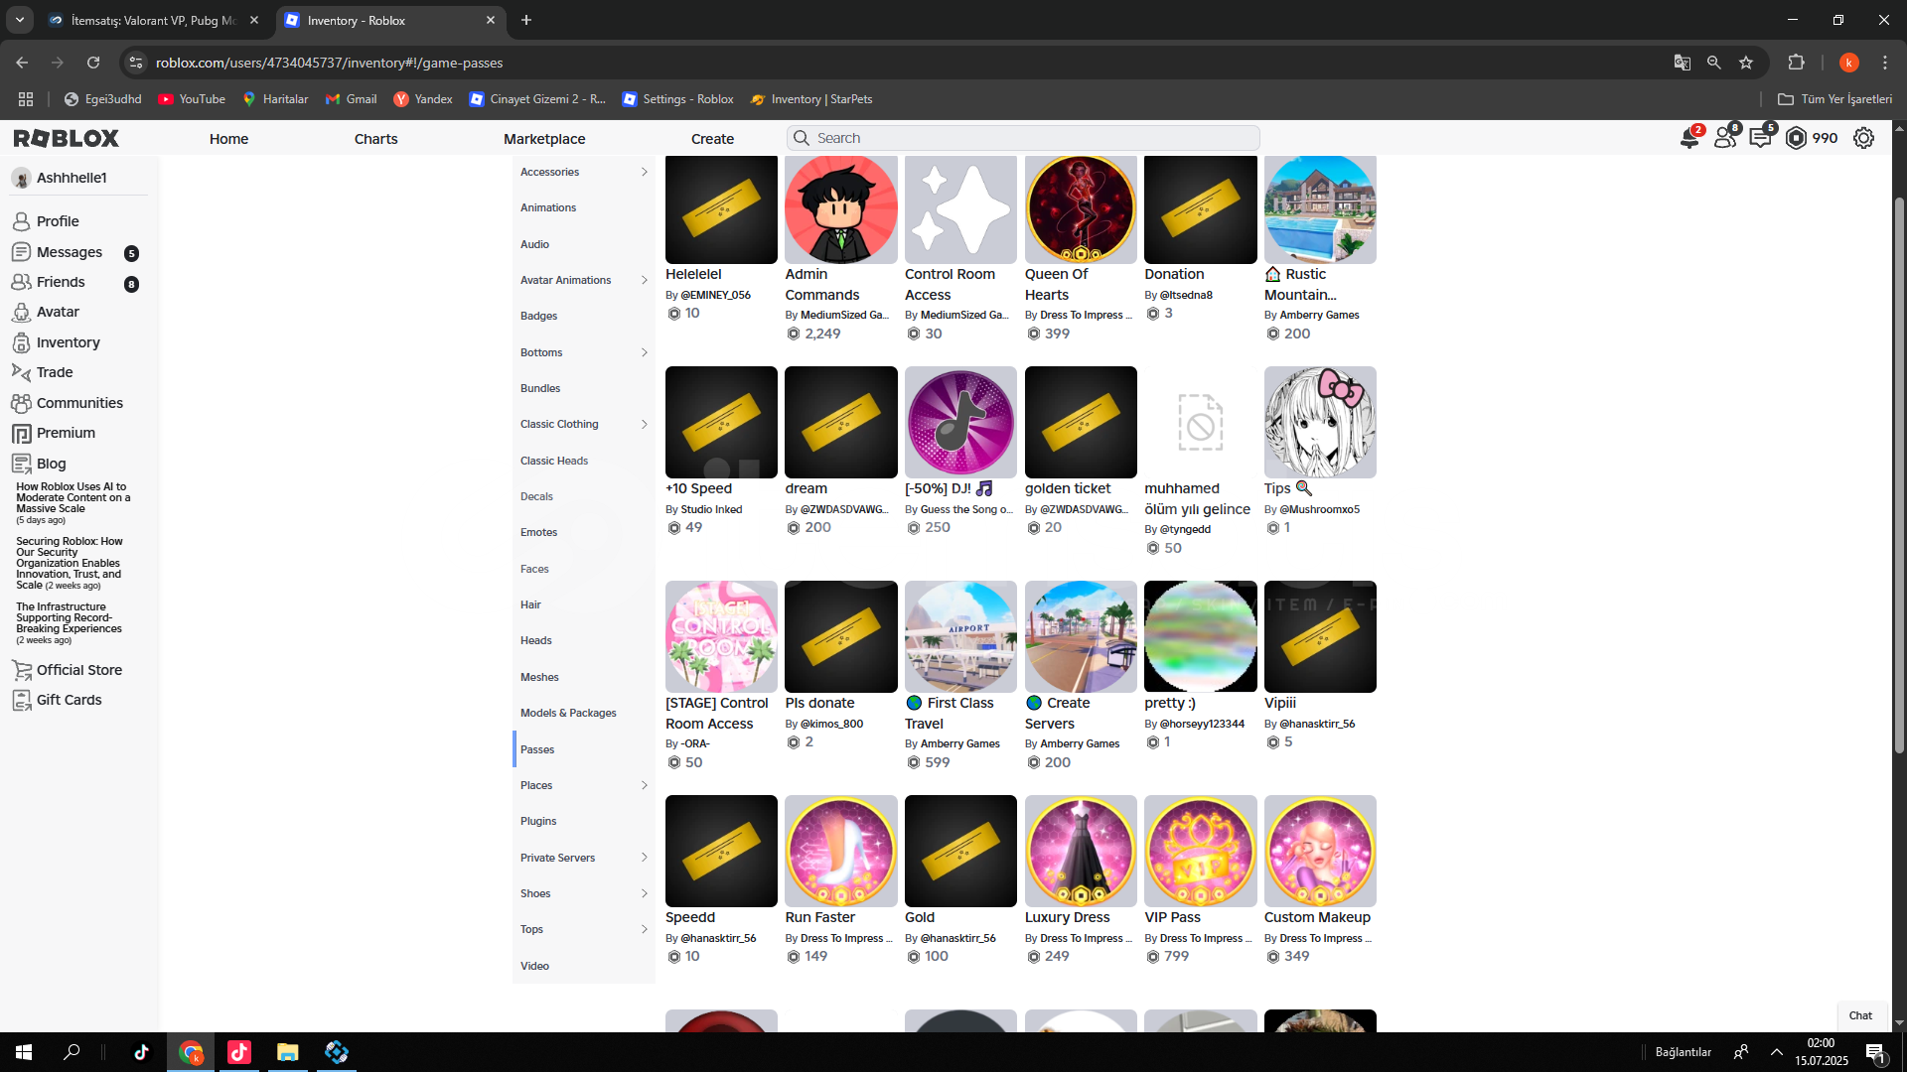Expand the Places category
This screenshot has width=1907, height=1072.
pos(645,785)
